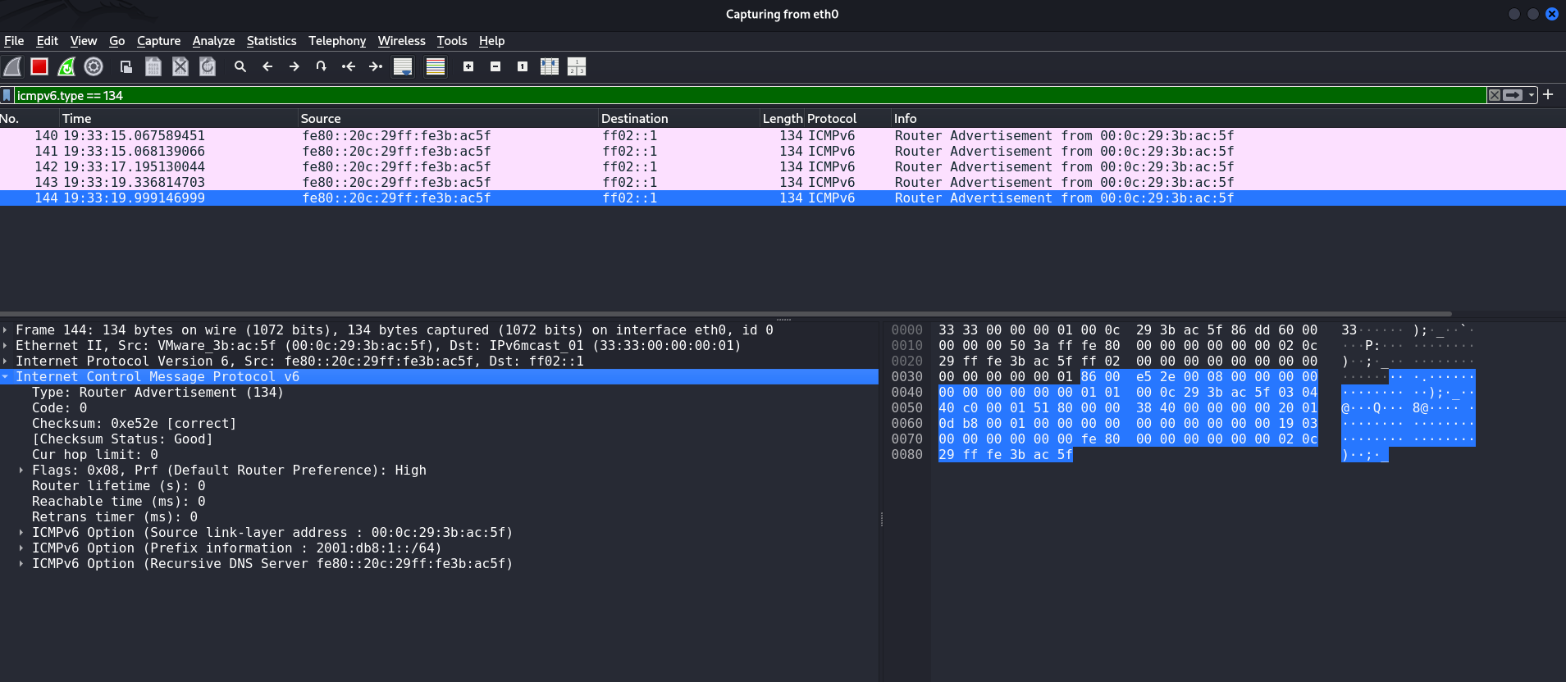Open the Go menu

pyautogui.click(x=117, y=41)
